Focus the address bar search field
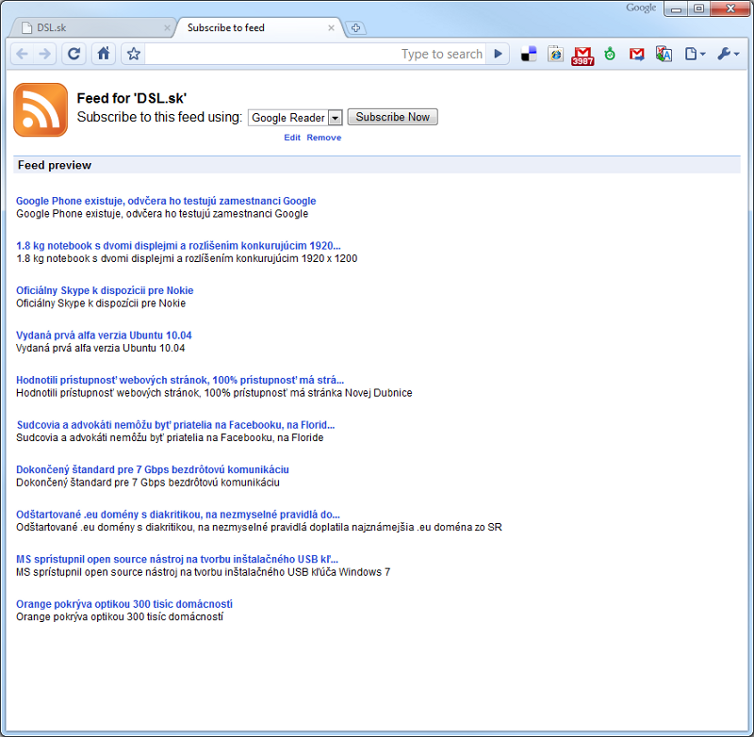This screenshot has height=737, width=754. pyautogui.click(x=315, y=54)
